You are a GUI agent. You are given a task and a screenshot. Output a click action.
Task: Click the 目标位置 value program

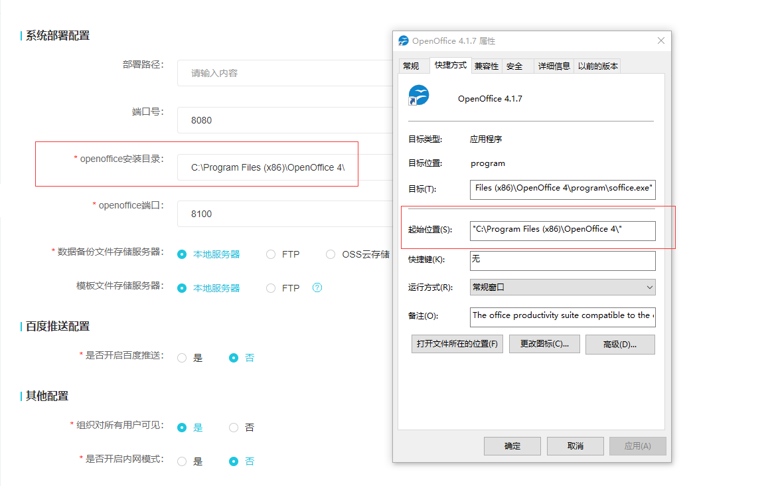coord(487,163)
